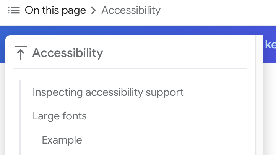Click the vertical rail beside the outline links
This screenshot has height=155, width=276.
20,117
